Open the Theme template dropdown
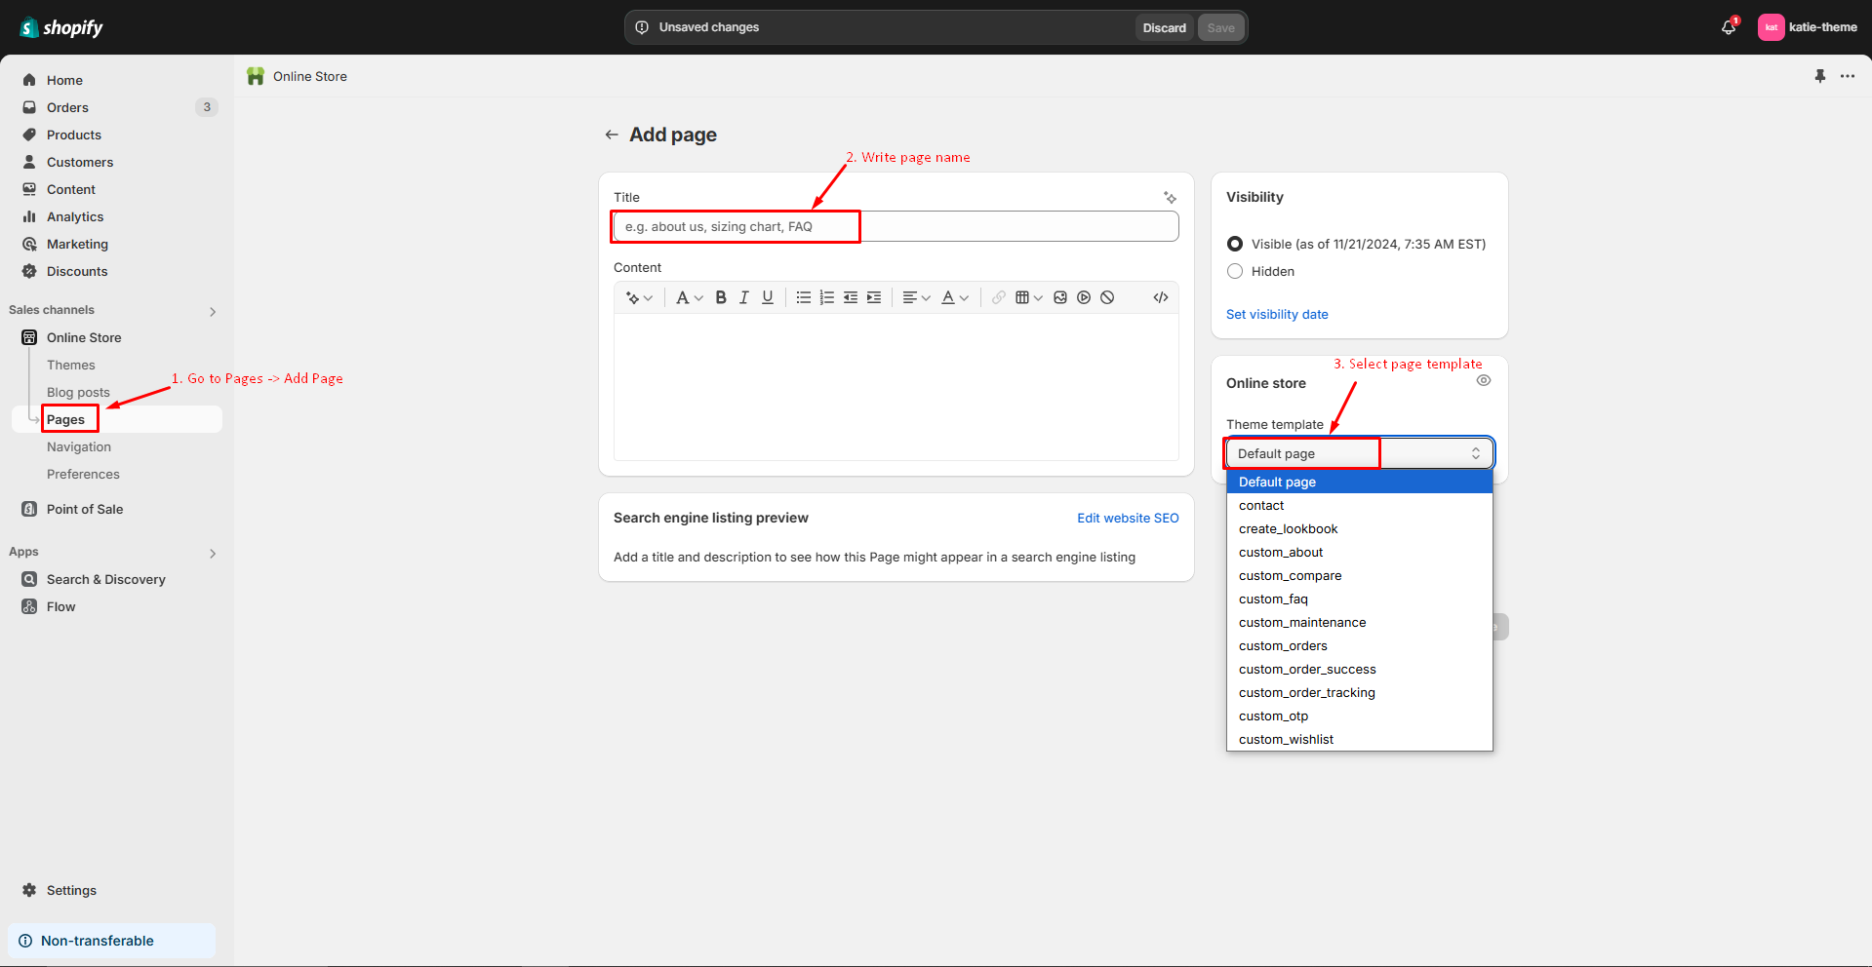The height and width of the screenshot is (967, 1872). click(1358, 453)
